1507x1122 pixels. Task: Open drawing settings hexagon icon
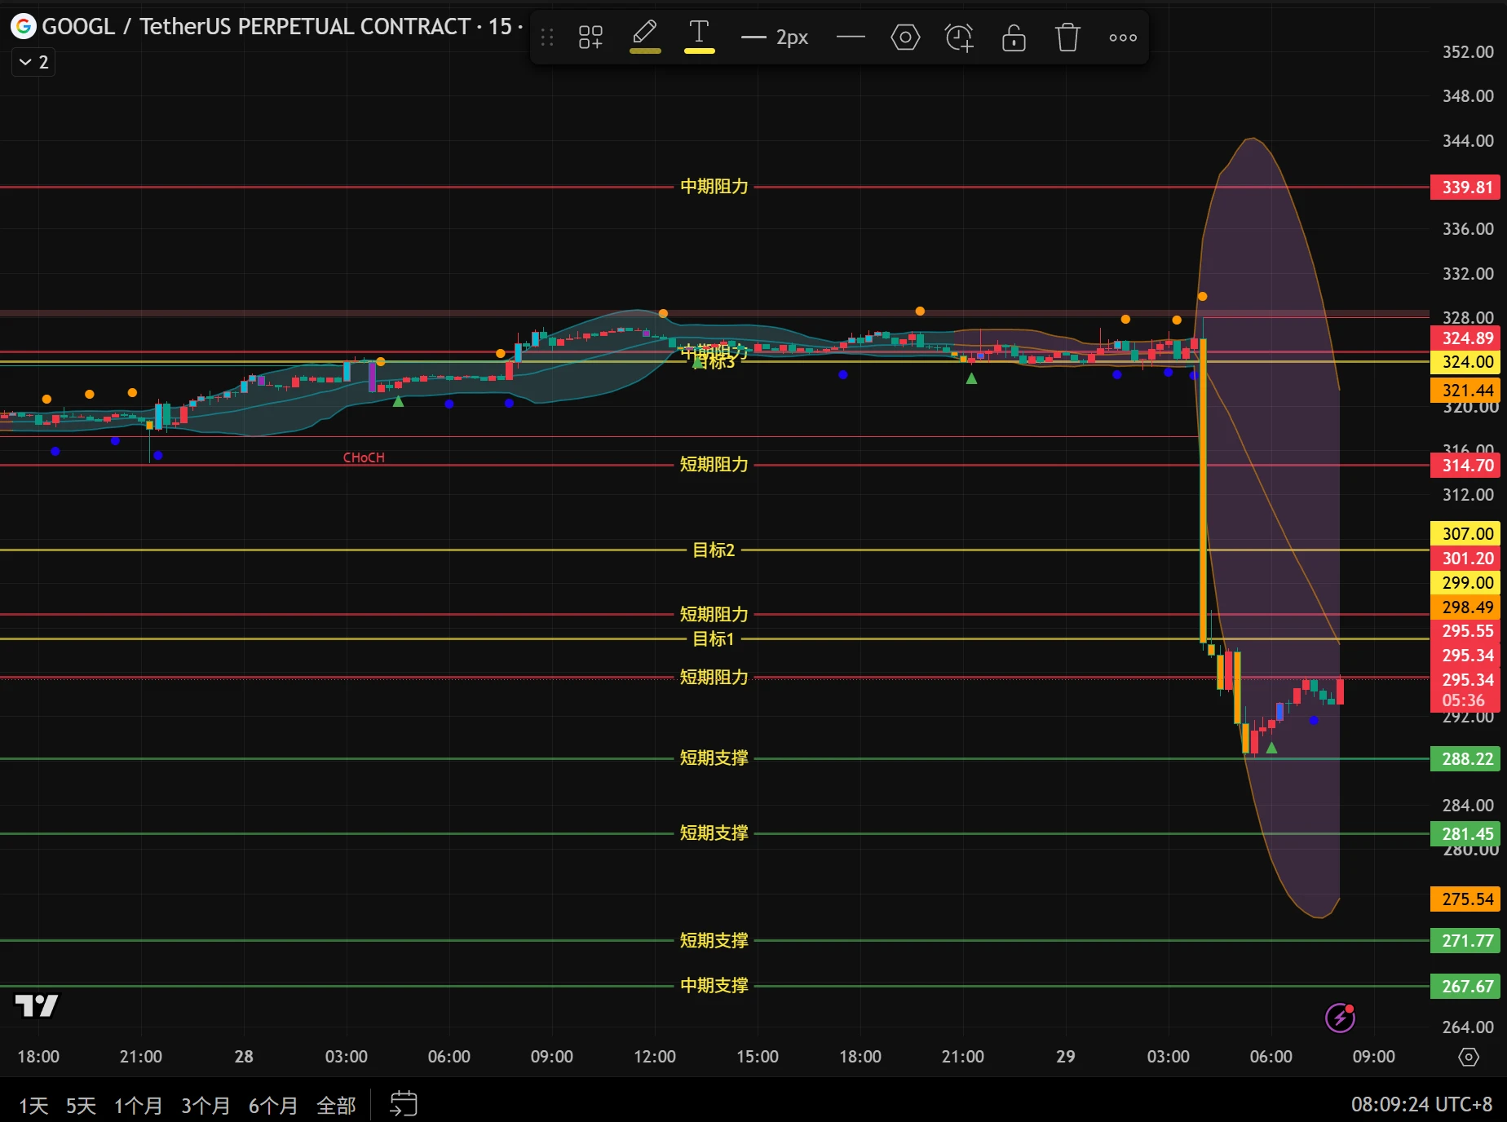905,38
